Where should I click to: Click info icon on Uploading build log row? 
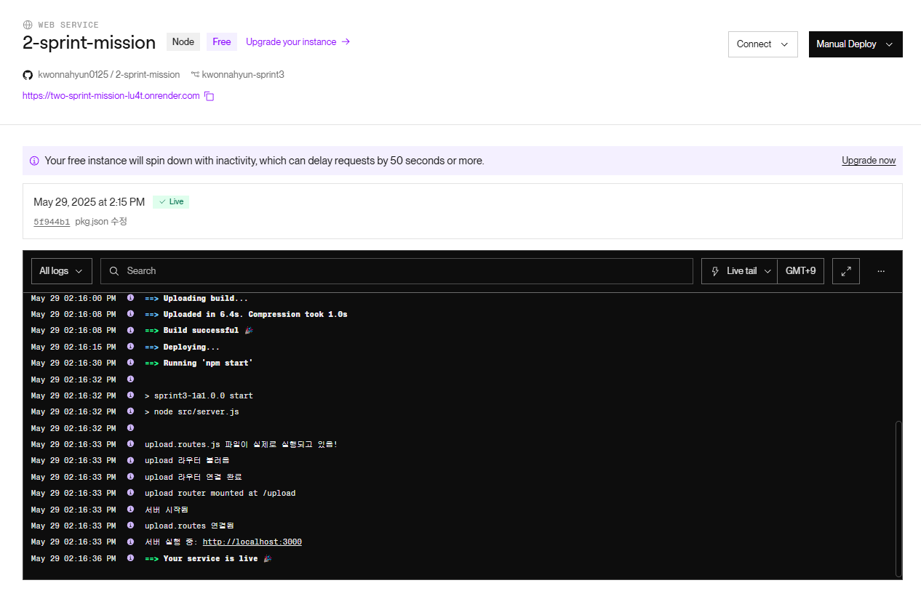click(x=130, y=298)
